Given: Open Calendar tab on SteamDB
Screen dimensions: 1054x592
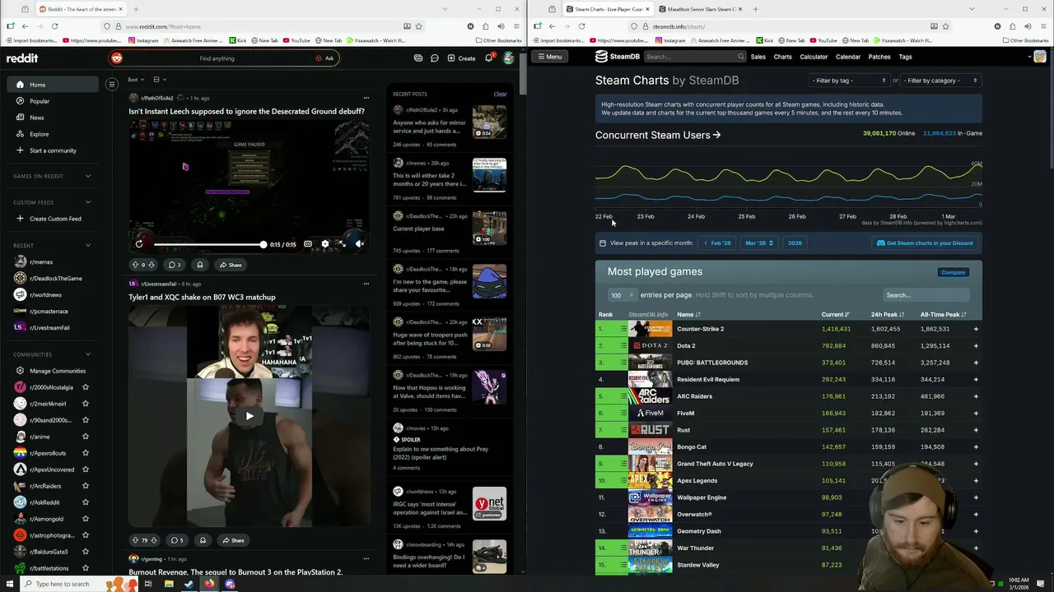Looking at the screenshot, I should [848, 57].
